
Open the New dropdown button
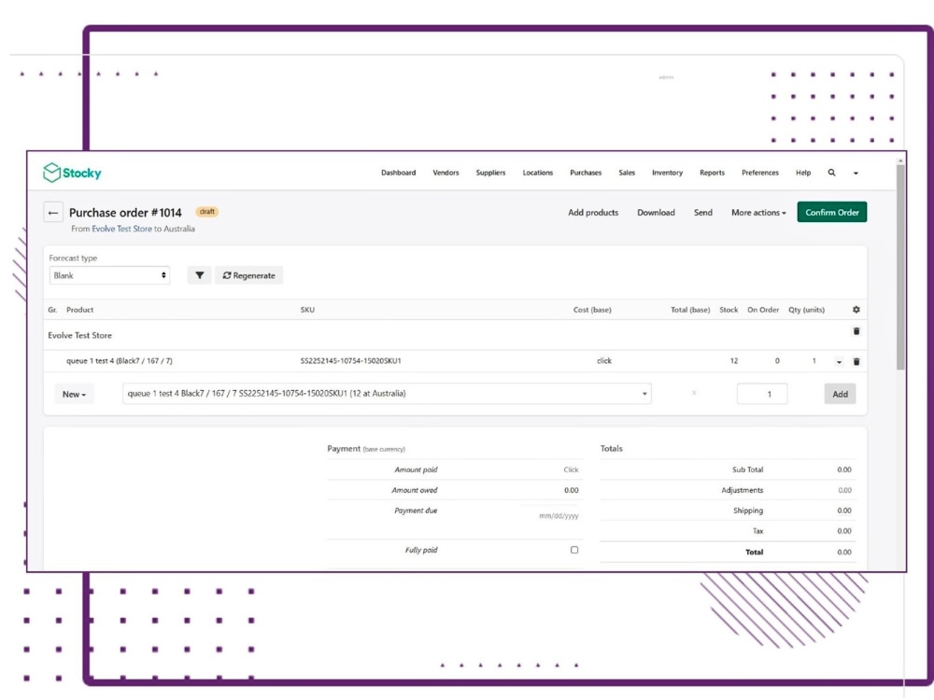click(x=74, y=394)
